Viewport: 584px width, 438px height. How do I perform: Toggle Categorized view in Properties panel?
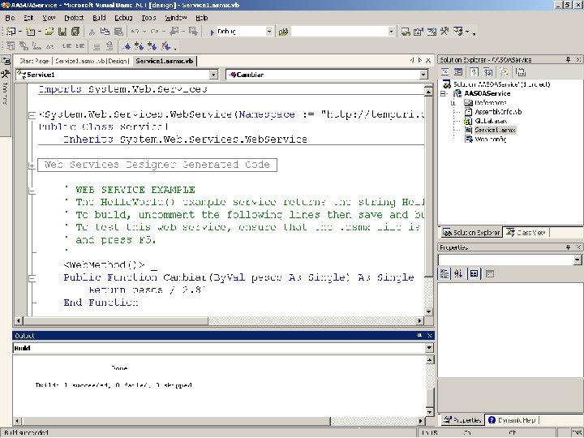pyautogui.click(x=444, y=274)
